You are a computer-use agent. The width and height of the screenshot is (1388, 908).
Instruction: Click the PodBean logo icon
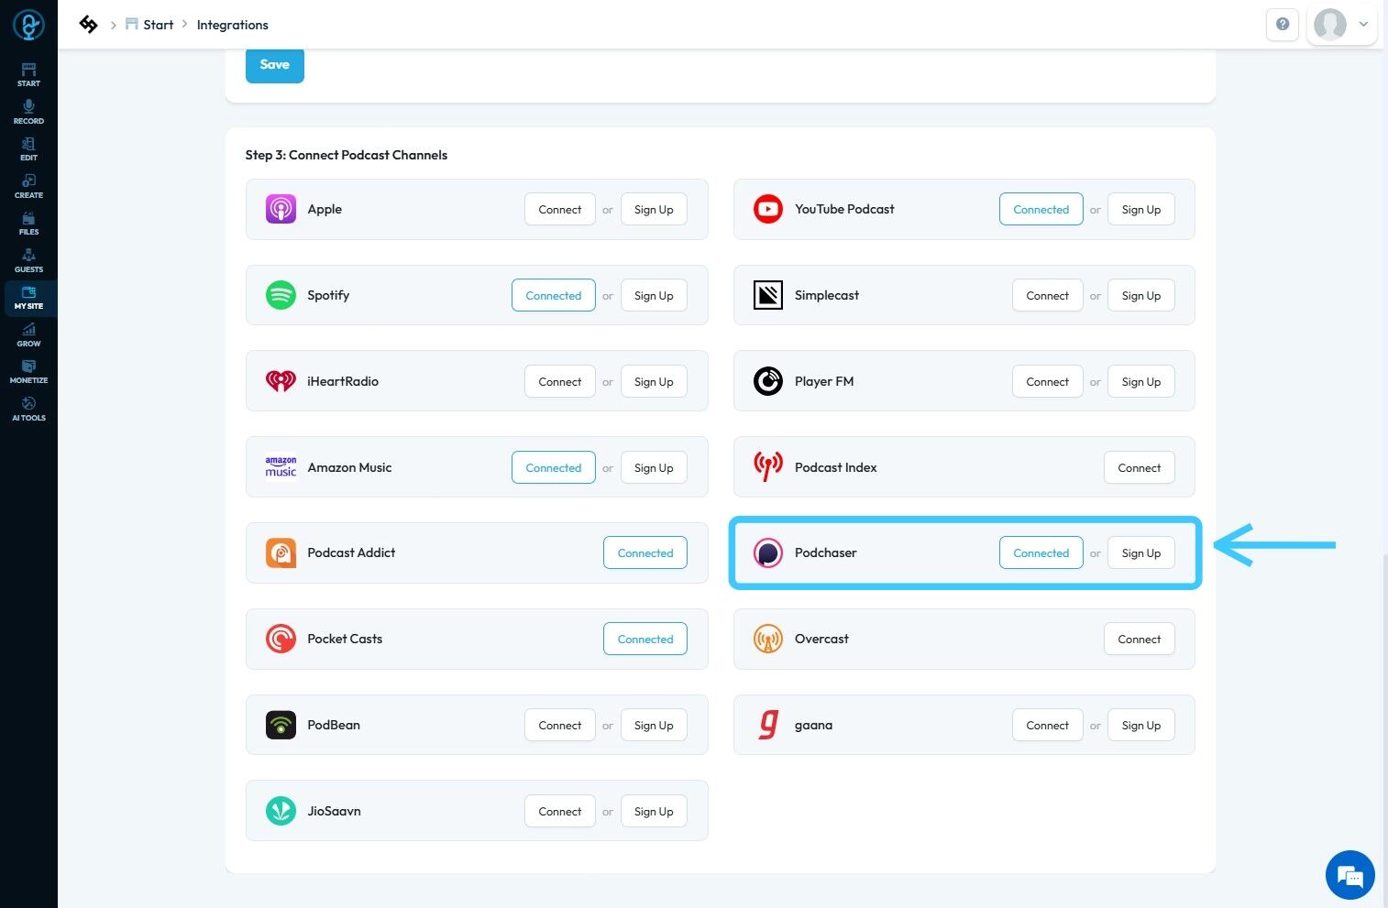tap(281, 725)
